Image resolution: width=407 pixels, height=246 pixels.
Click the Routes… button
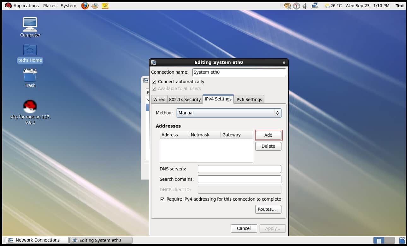coord(268,209)
